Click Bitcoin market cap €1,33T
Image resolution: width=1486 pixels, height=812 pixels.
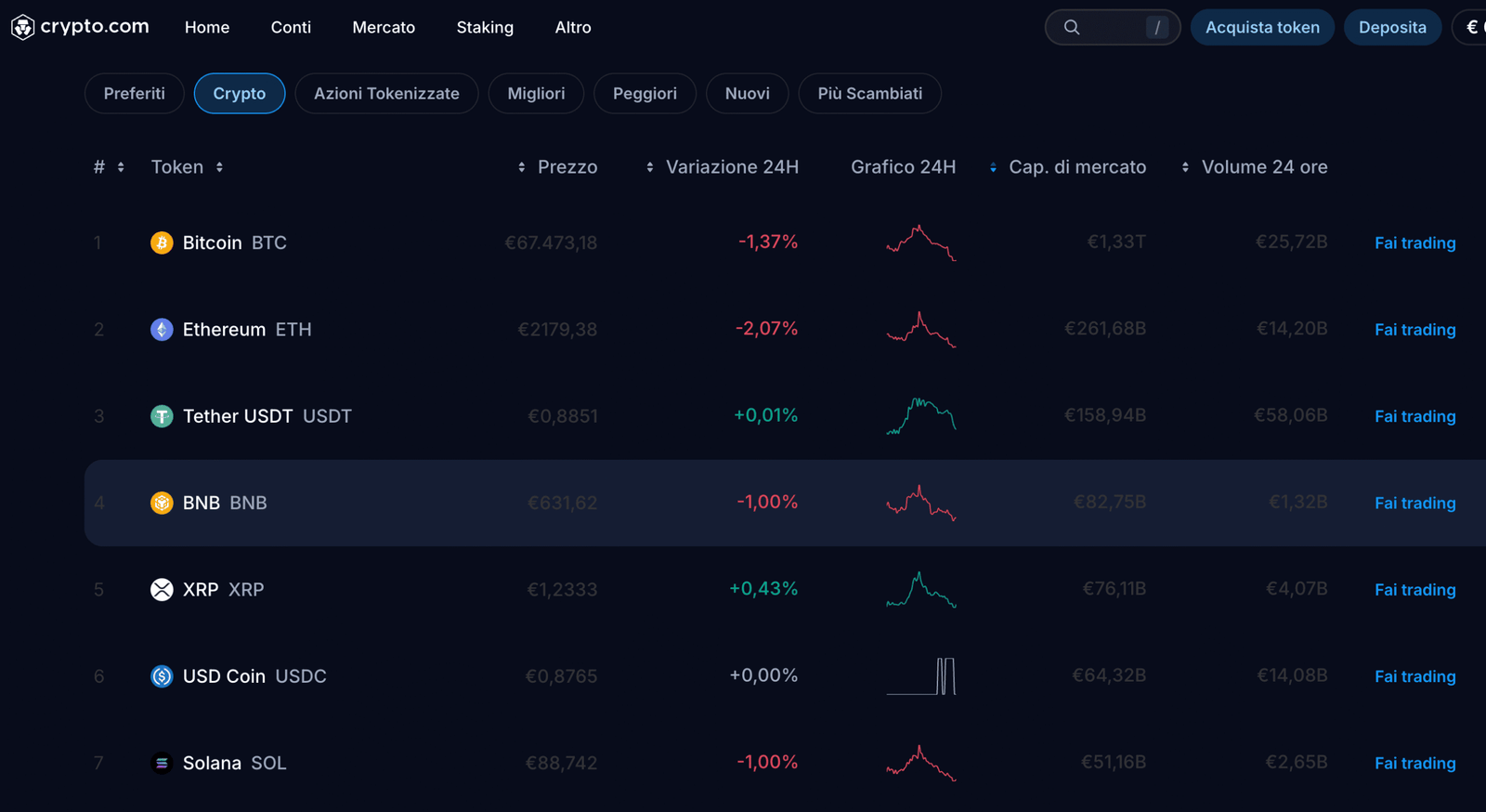click(x=1116, y=242)
